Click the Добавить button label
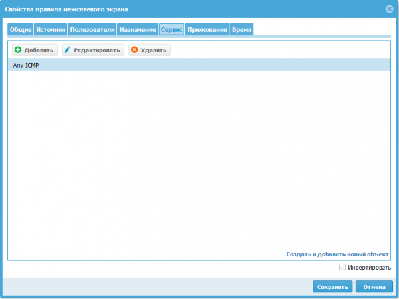Viewport: 399px width, 299px height. coord(39,50)
